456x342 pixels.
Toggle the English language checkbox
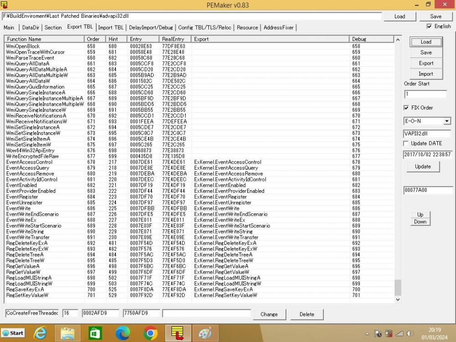[x=429, y=26]
